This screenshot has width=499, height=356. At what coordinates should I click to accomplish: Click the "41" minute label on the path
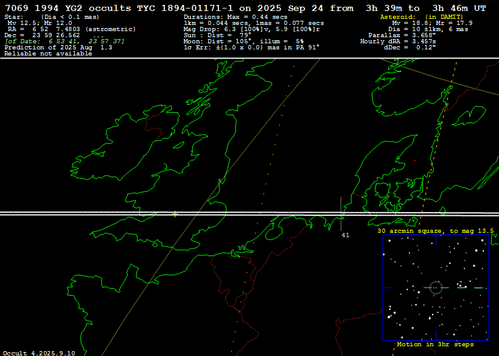pyautogui.click(x=345, y=235)
